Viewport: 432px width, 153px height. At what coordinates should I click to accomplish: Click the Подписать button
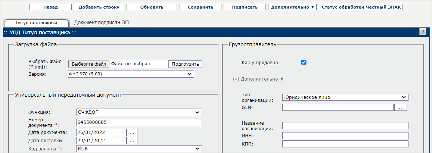coord(245,7)
